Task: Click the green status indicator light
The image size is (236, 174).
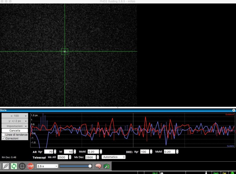Action: [232, 173]
